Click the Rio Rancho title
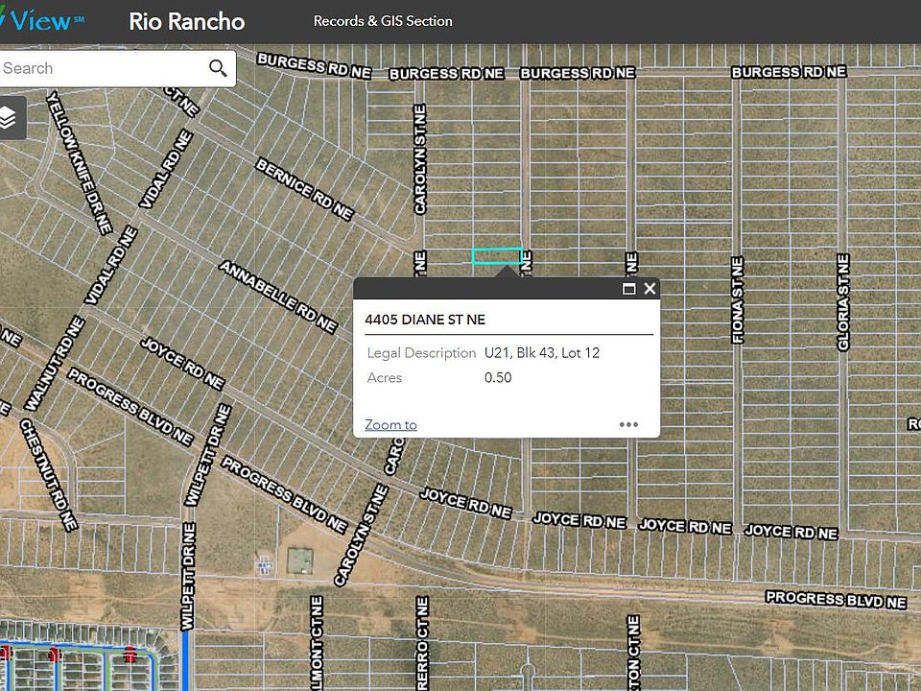Viewport: 921px width, 691px height. pos(186,21)
